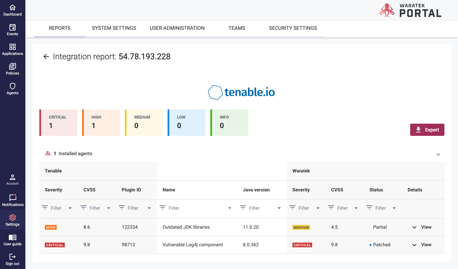The image size is (458, 269).
Task: Click the Patched status cell
Action: [380, 245]
